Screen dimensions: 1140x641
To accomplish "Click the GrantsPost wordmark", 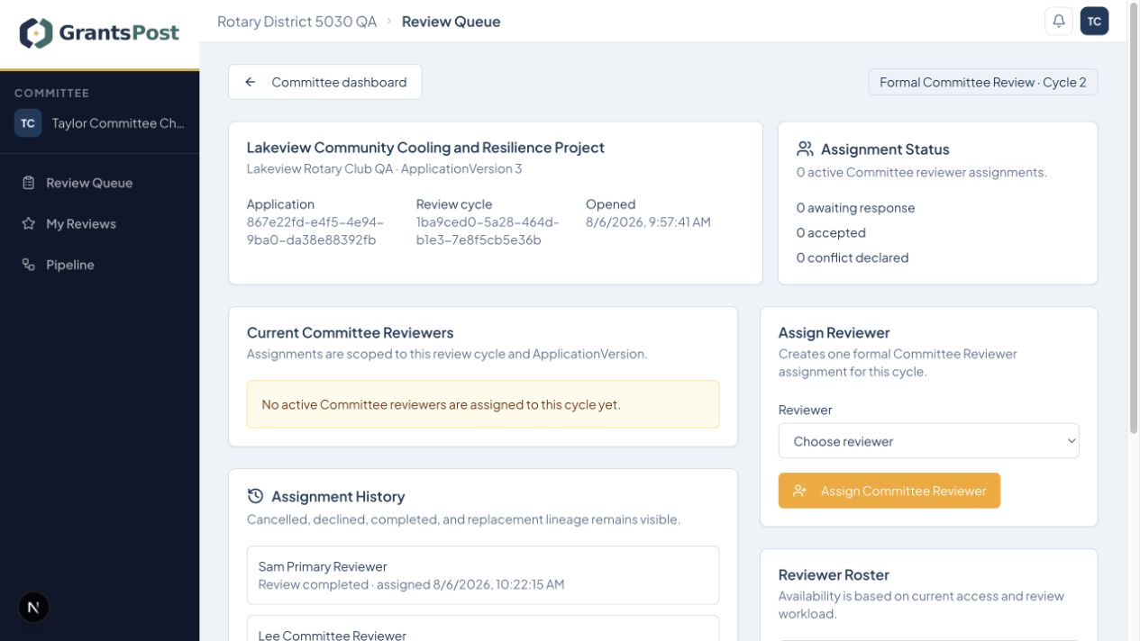I will (119, 33).
